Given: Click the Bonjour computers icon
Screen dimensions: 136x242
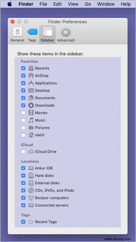Looking at the screenshot, I should click(31, 198).
